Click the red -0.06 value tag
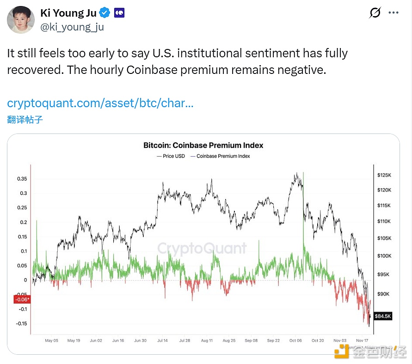Image resolution: width=412 pixels, height=364 pixels. tap(22, 299)
